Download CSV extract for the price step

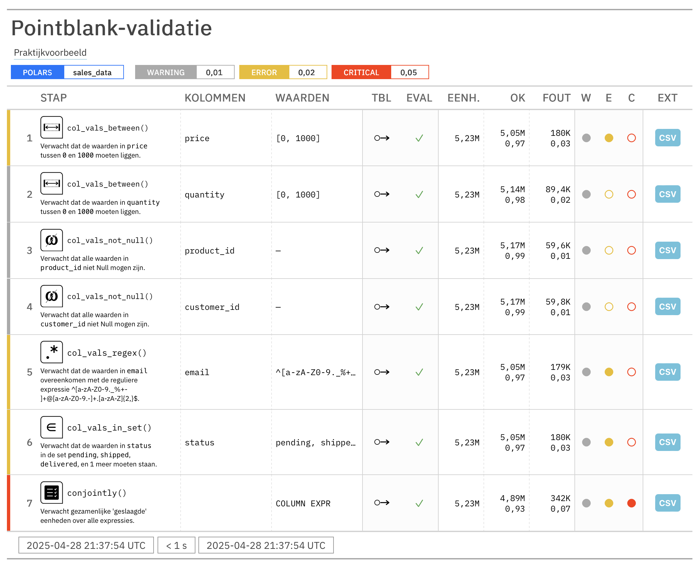[667, 138]
